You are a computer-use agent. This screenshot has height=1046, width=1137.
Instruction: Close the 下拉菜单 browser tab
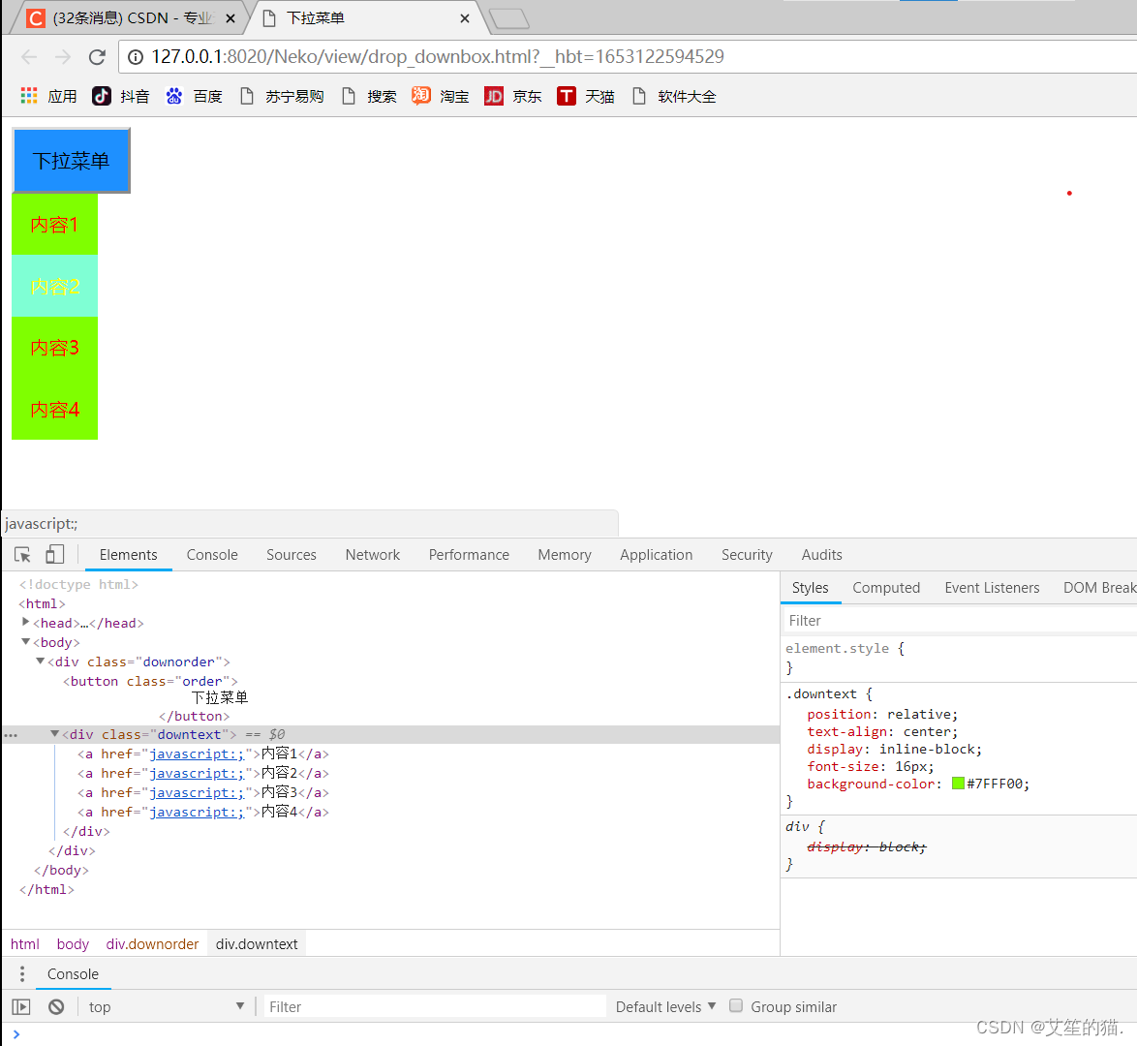465,18
